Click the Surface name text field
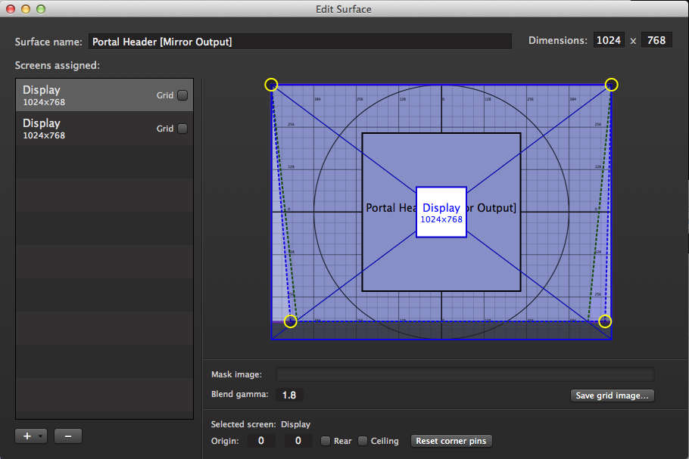The width and height of the screenshot is (689, 459). 300,42
